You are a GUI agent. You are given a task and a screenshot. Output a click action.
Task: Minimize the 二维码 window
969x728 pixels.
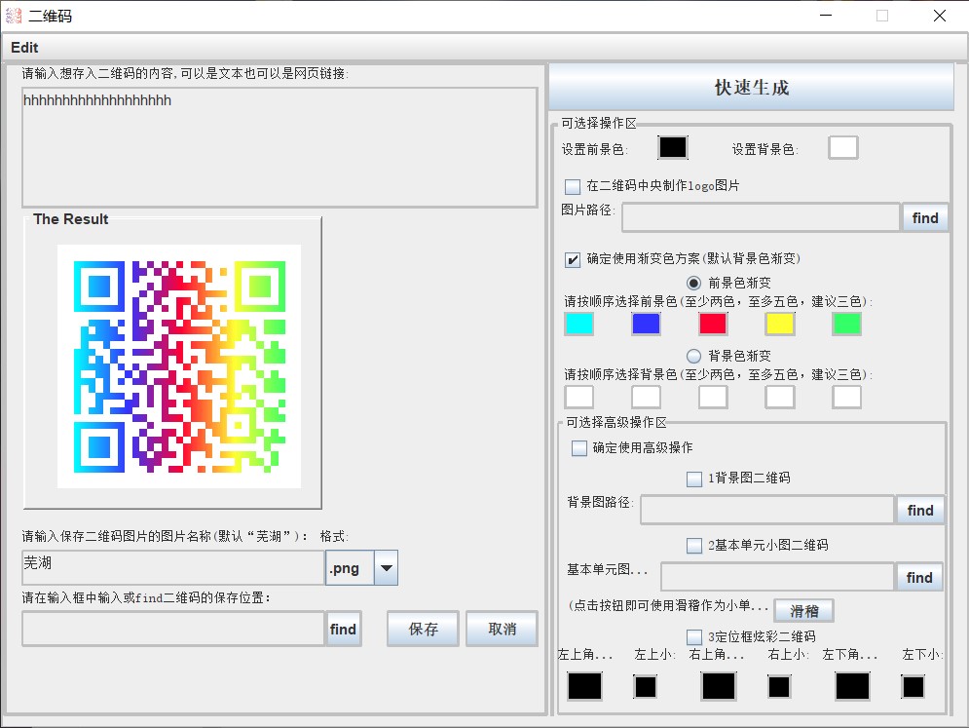pyautogui.click(x=826, y=16)
